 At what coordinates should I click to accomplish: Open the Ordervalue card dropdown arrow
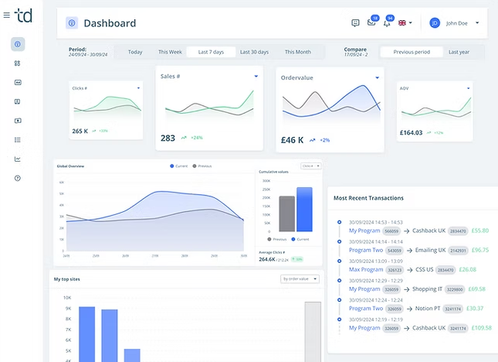click(378, 77)
